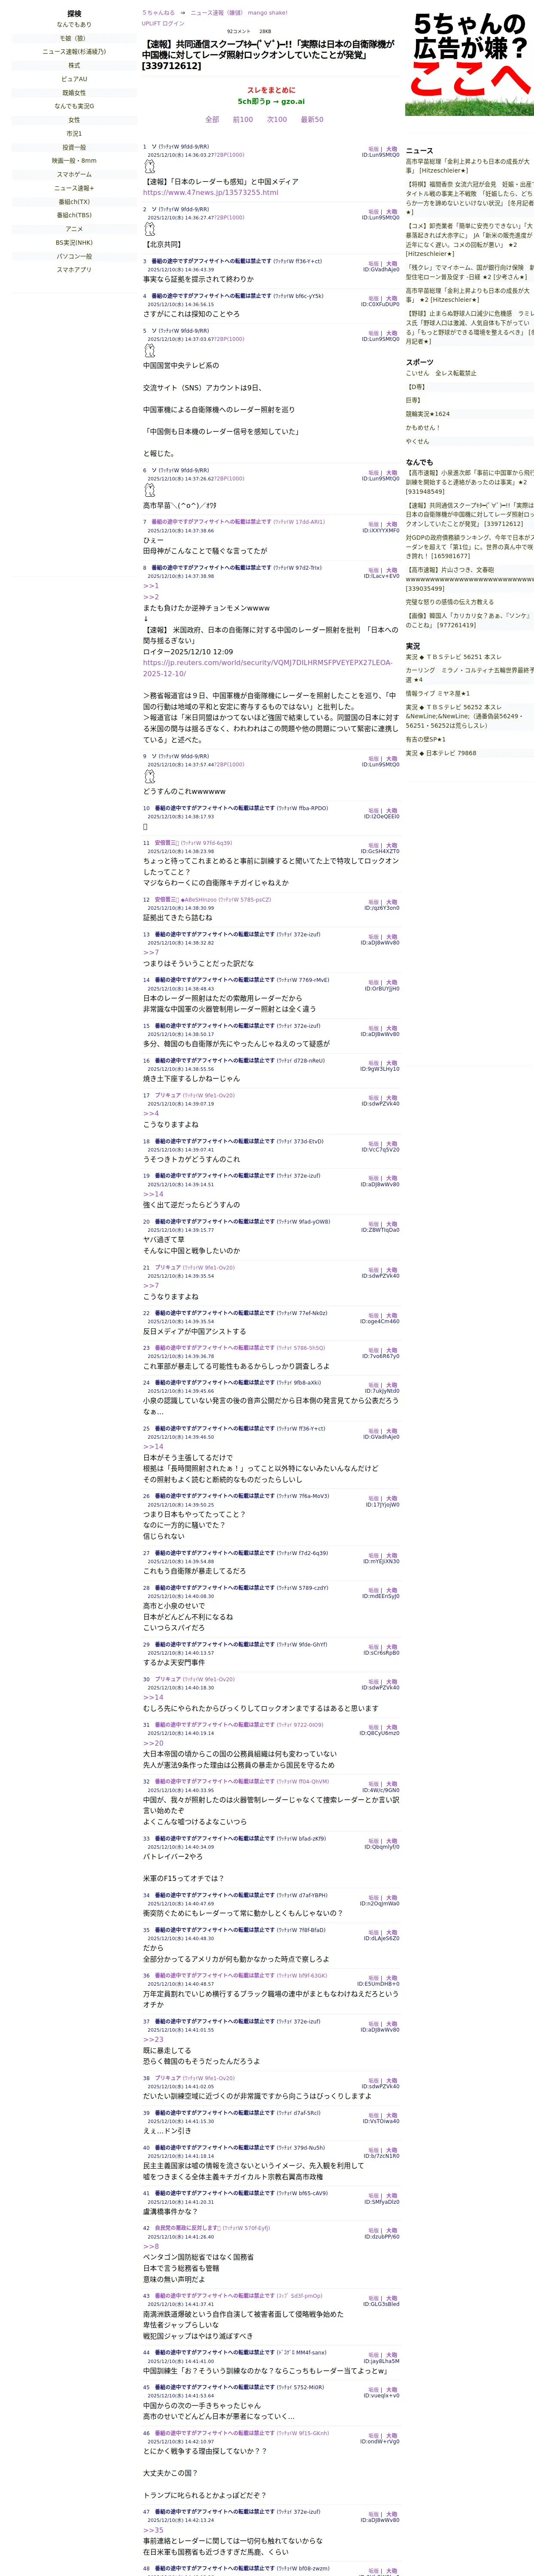534x2576 pixels.
Task: Open なんでもあり board in sidebar
Action: [74, 25]
